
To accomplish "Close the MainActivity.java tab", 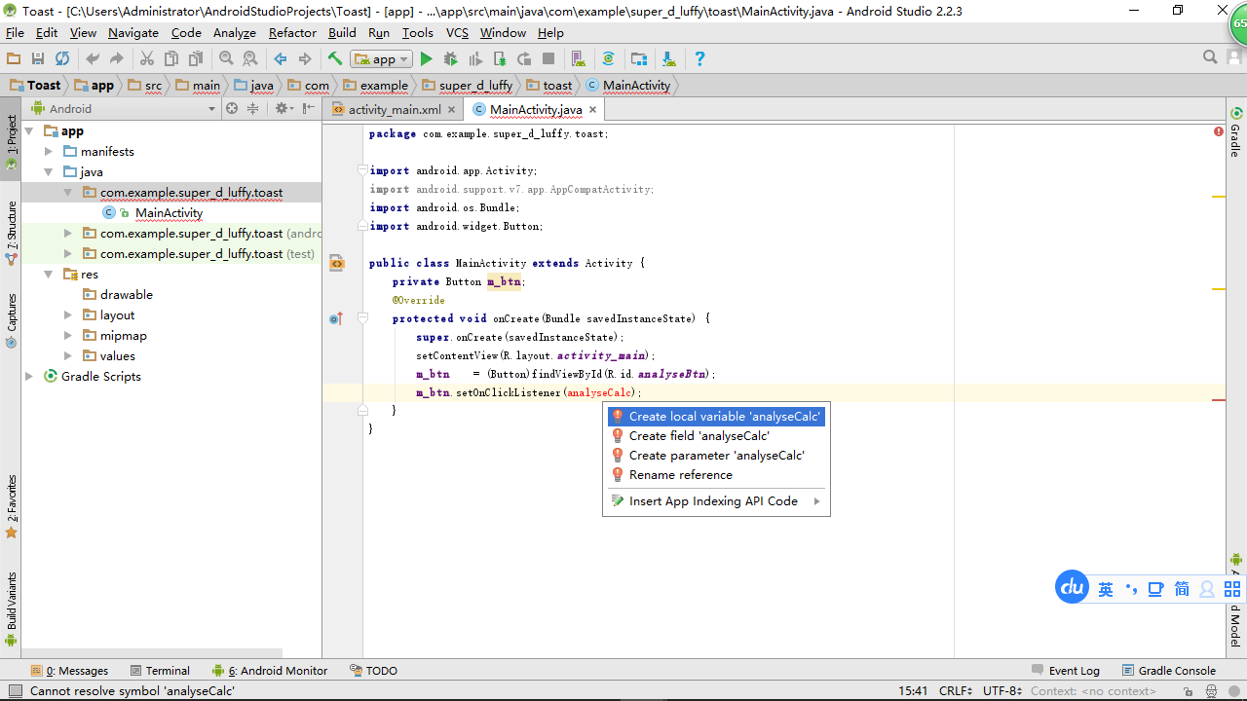I will pos(592,110).
